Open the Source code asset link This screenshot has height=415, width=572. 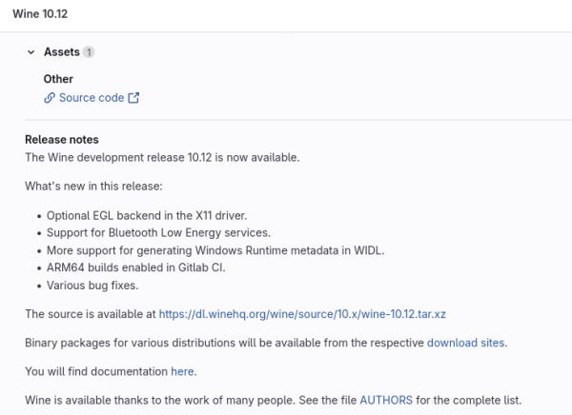click(x=92, y=98)
